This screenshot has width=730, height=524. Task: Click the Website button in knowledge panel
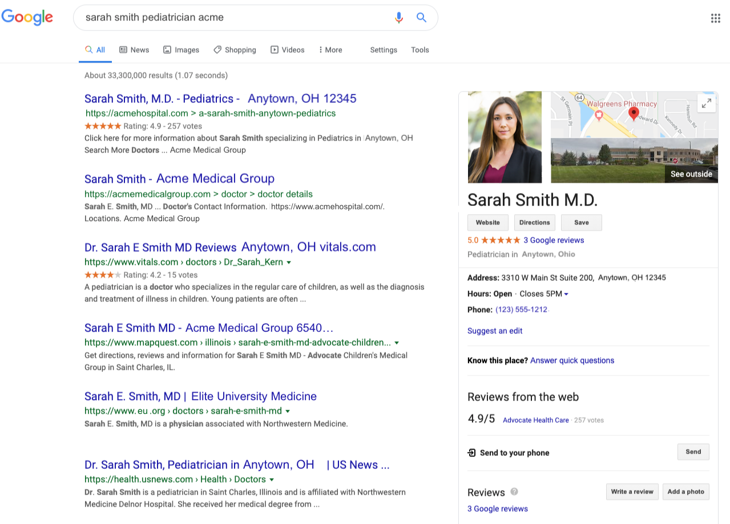click(488, 222)
